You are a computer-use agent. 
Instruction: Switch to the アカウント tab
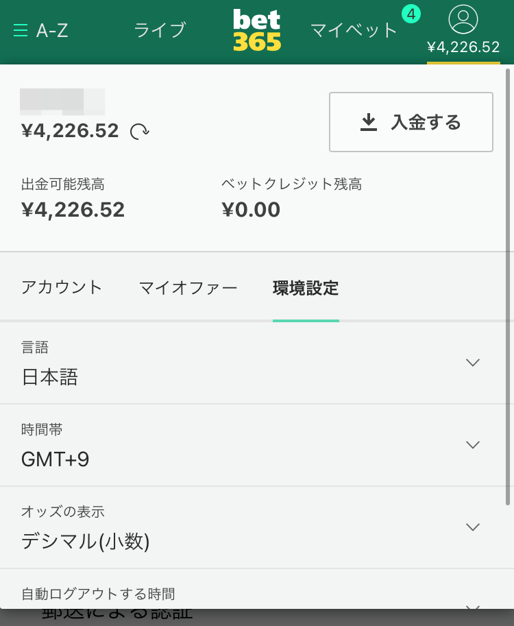(x=62, y=287)
